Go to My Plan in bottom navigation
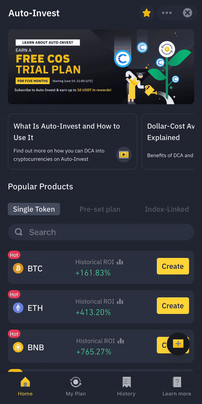This screenshot has width=202, height=404. click(76, 387)
